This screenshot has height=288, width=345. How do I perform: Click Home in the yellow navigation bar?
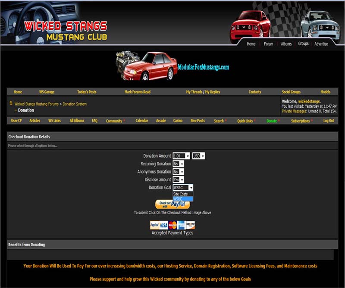(18, 92)
